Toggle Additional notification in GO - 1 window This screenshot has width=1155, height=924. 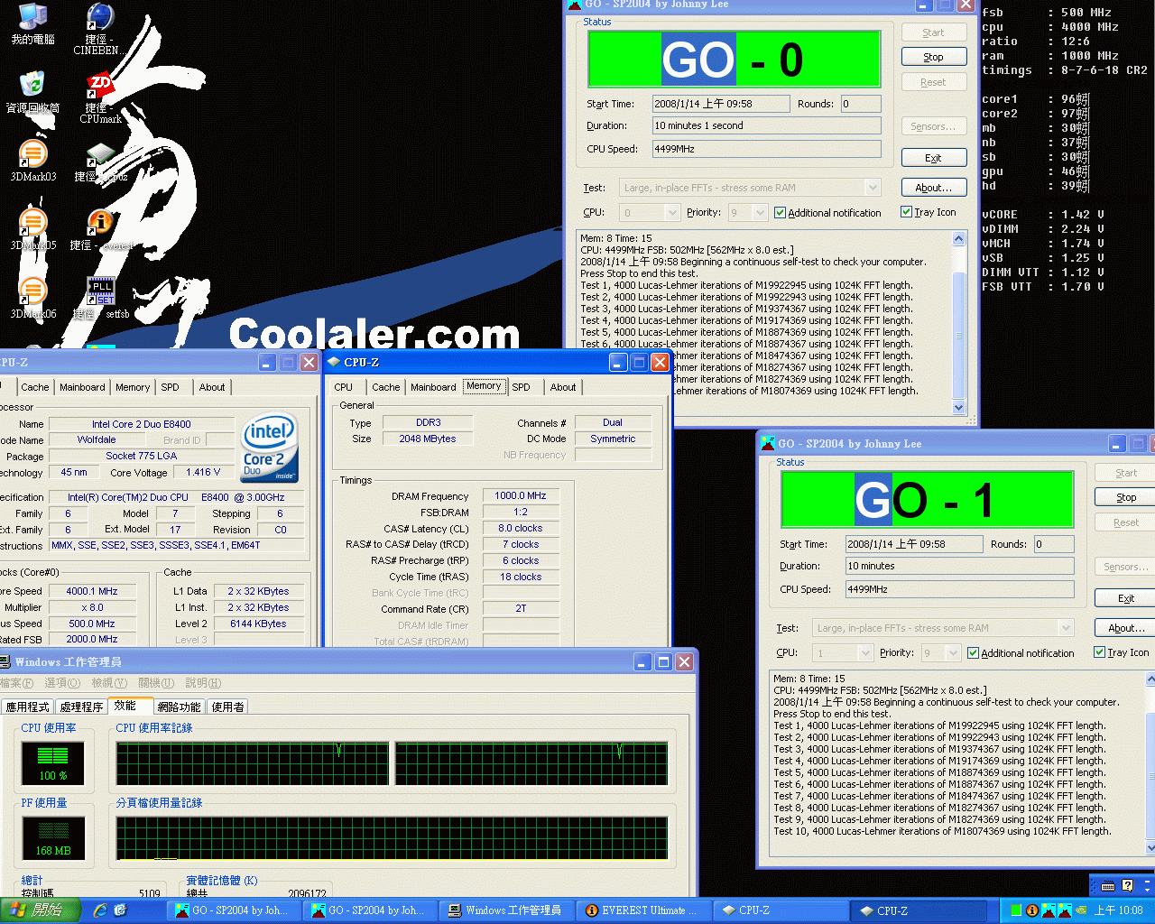(974, 653)
